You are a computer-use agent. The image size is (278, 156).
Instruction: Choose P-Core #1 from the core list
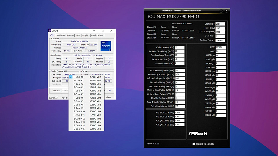87,80
